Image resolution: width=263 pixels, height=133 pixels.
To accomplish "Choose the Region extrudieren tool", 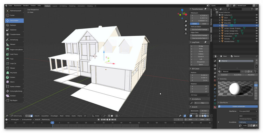I will [14, 50].
